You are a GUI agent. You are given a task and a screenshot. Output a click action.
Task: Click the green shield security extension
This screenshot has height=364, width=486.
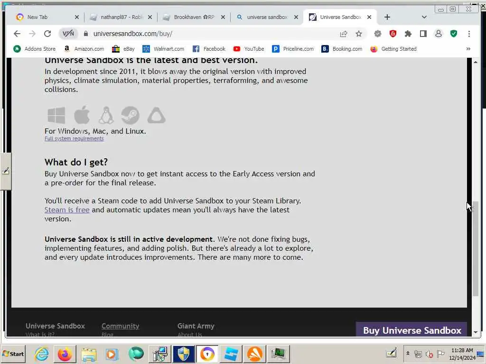[x=454, y=34]
